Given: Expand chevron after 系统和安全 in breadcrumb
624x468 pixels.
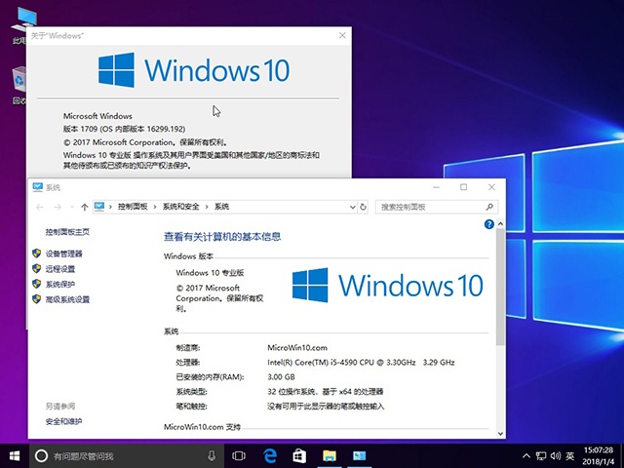Looking at the screenshot, I should click(x=207, y=207).
